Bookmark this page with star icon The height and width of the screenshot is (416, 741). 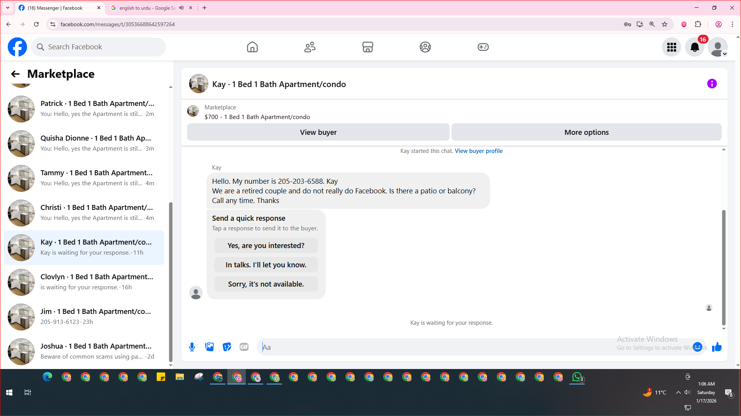[x=665, y=24]
